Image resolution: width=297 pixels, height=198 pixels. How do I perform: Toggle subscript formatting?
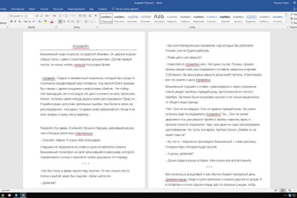click(30, 21)
